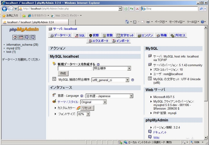Click the RSS feeds toolbar icon
Image resolution: width=209 pixels, height=145 pixels.
click(x=135, y=22)
